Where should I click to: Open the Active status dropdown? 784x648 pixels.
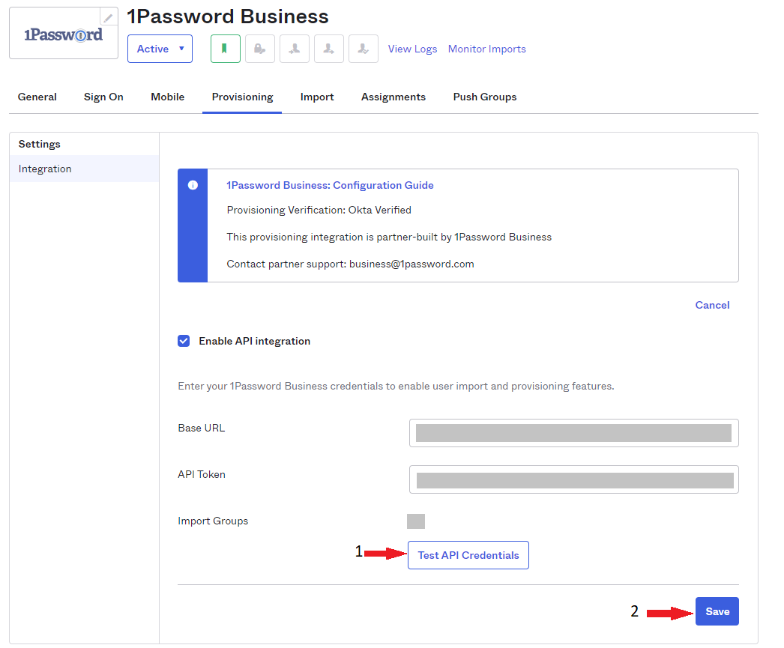click(x=160, y=48)
